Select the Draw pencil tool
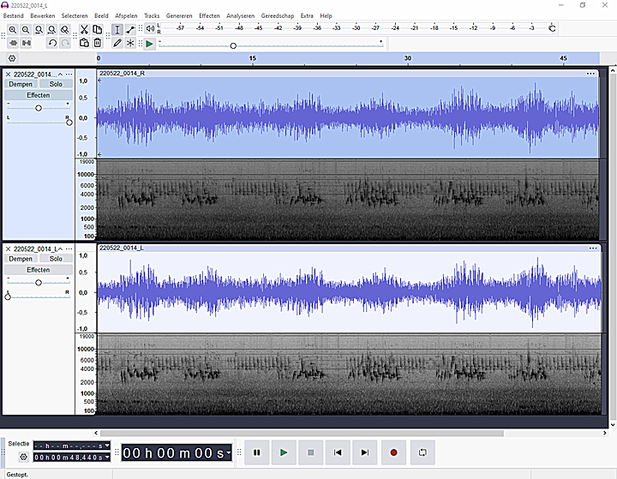The width and height of the screenshot is (617, 479). click(x=117, y=43)
